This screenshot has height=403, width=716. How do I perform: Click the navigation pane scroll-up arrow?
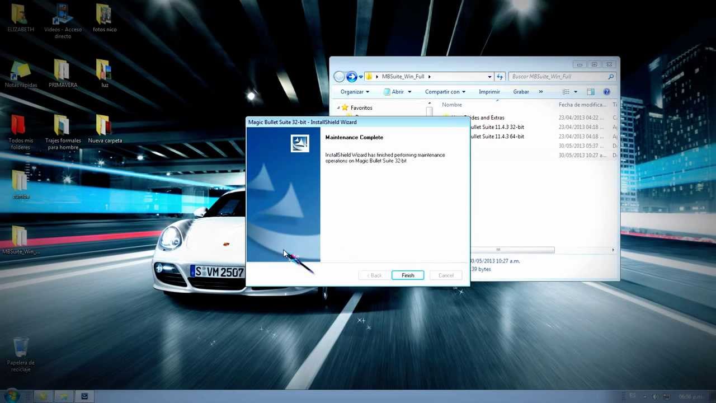(x=430, y=104)
